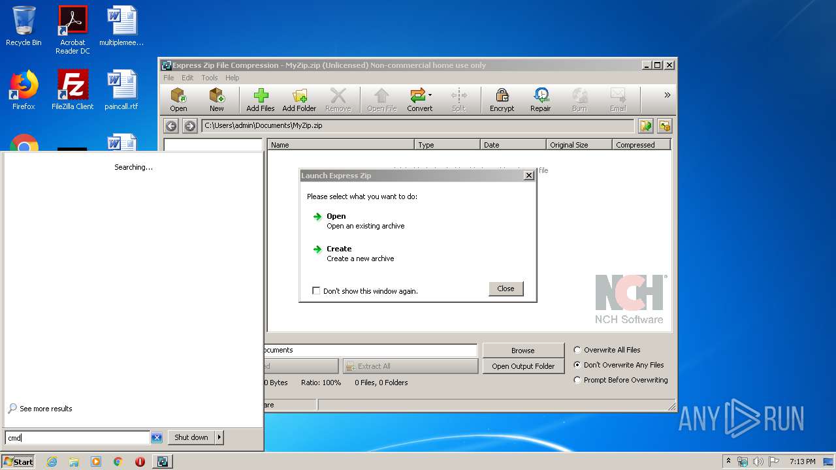Click the Remove toolbar icon
The width and height of the screenshot is (836, 470).
(x=338, y=100)
